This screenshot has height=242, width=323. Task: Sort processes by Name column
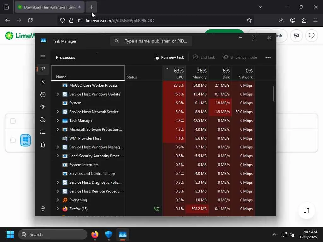(x=88, y=73)
